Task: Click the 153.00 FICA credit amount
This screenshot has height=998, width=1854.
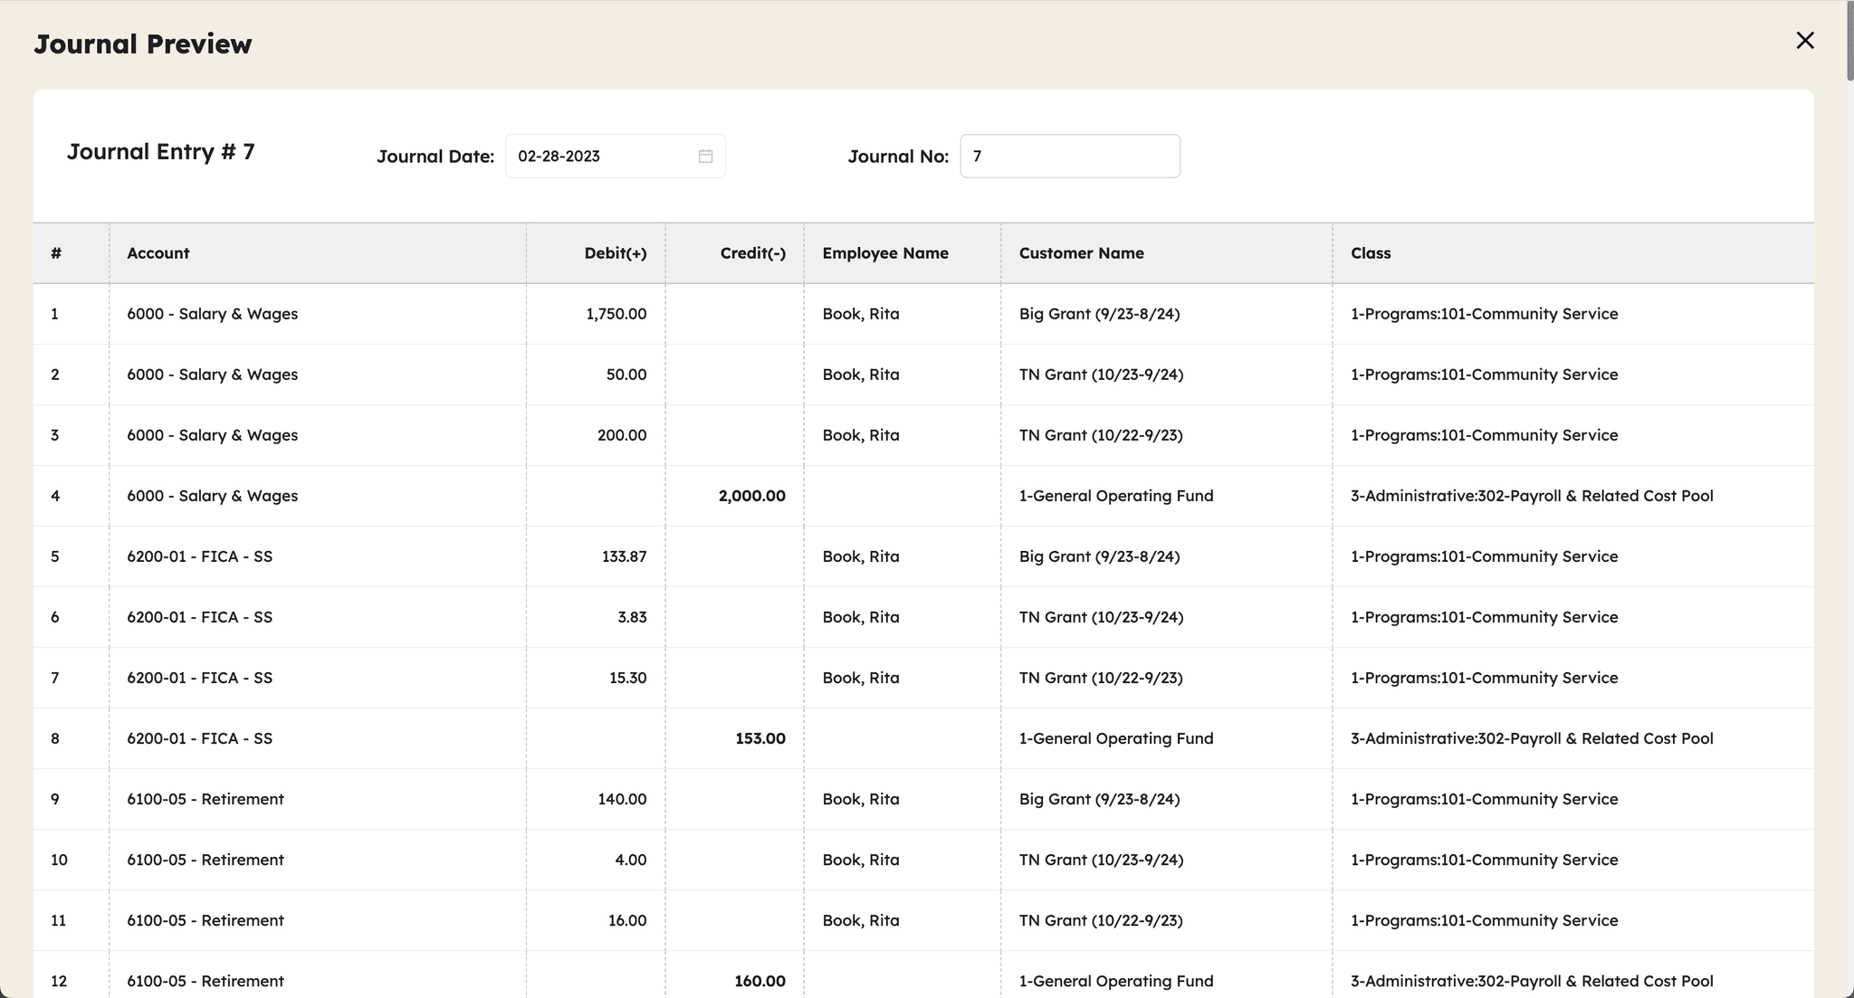Action: (760, 738)
